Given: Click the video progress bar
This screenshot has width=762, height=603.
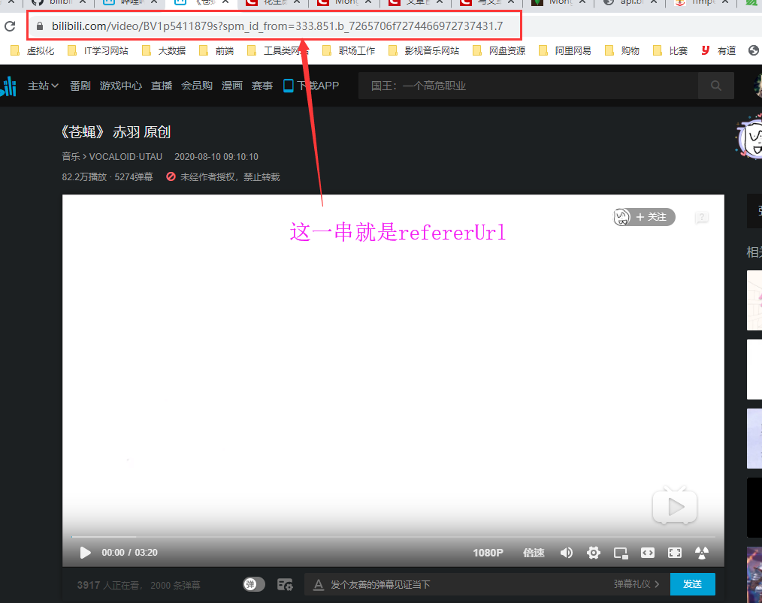Looking at the screenshot, I should 376,535.
